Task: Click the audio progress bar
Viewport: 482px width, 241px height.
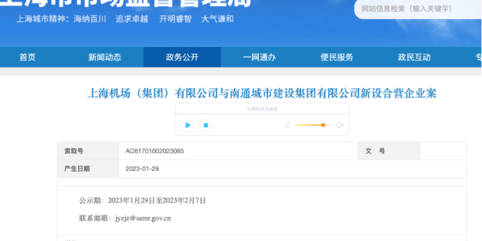Action: tap(262, 114)
